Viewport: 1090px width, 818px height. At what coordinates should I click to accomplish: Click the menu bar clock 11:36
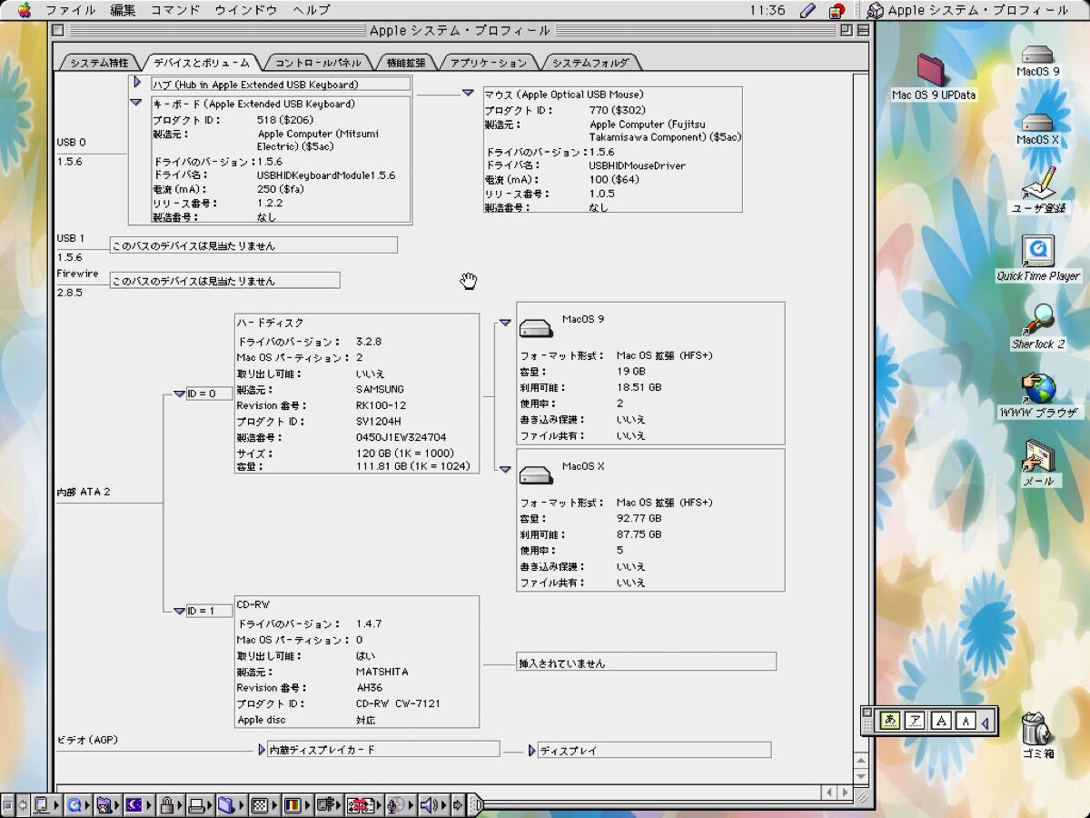[x=768, y=10]
